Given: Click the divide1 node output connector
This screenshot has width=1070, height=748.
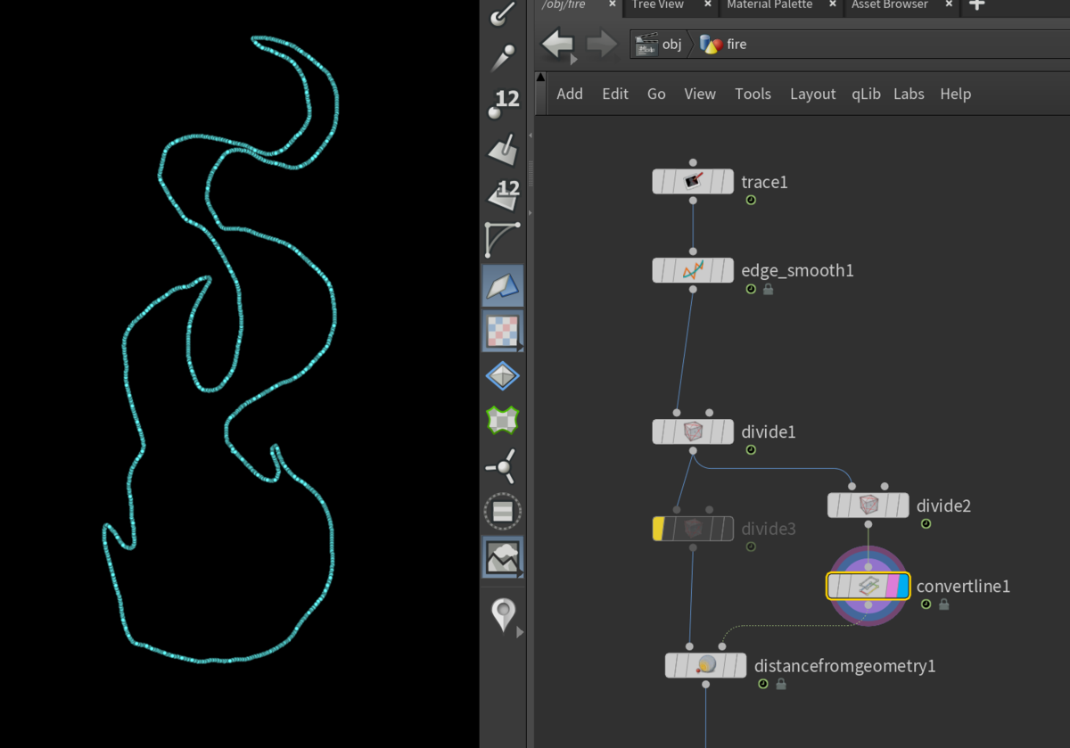Looking at the screenshot, I should (x=693, y=451).
